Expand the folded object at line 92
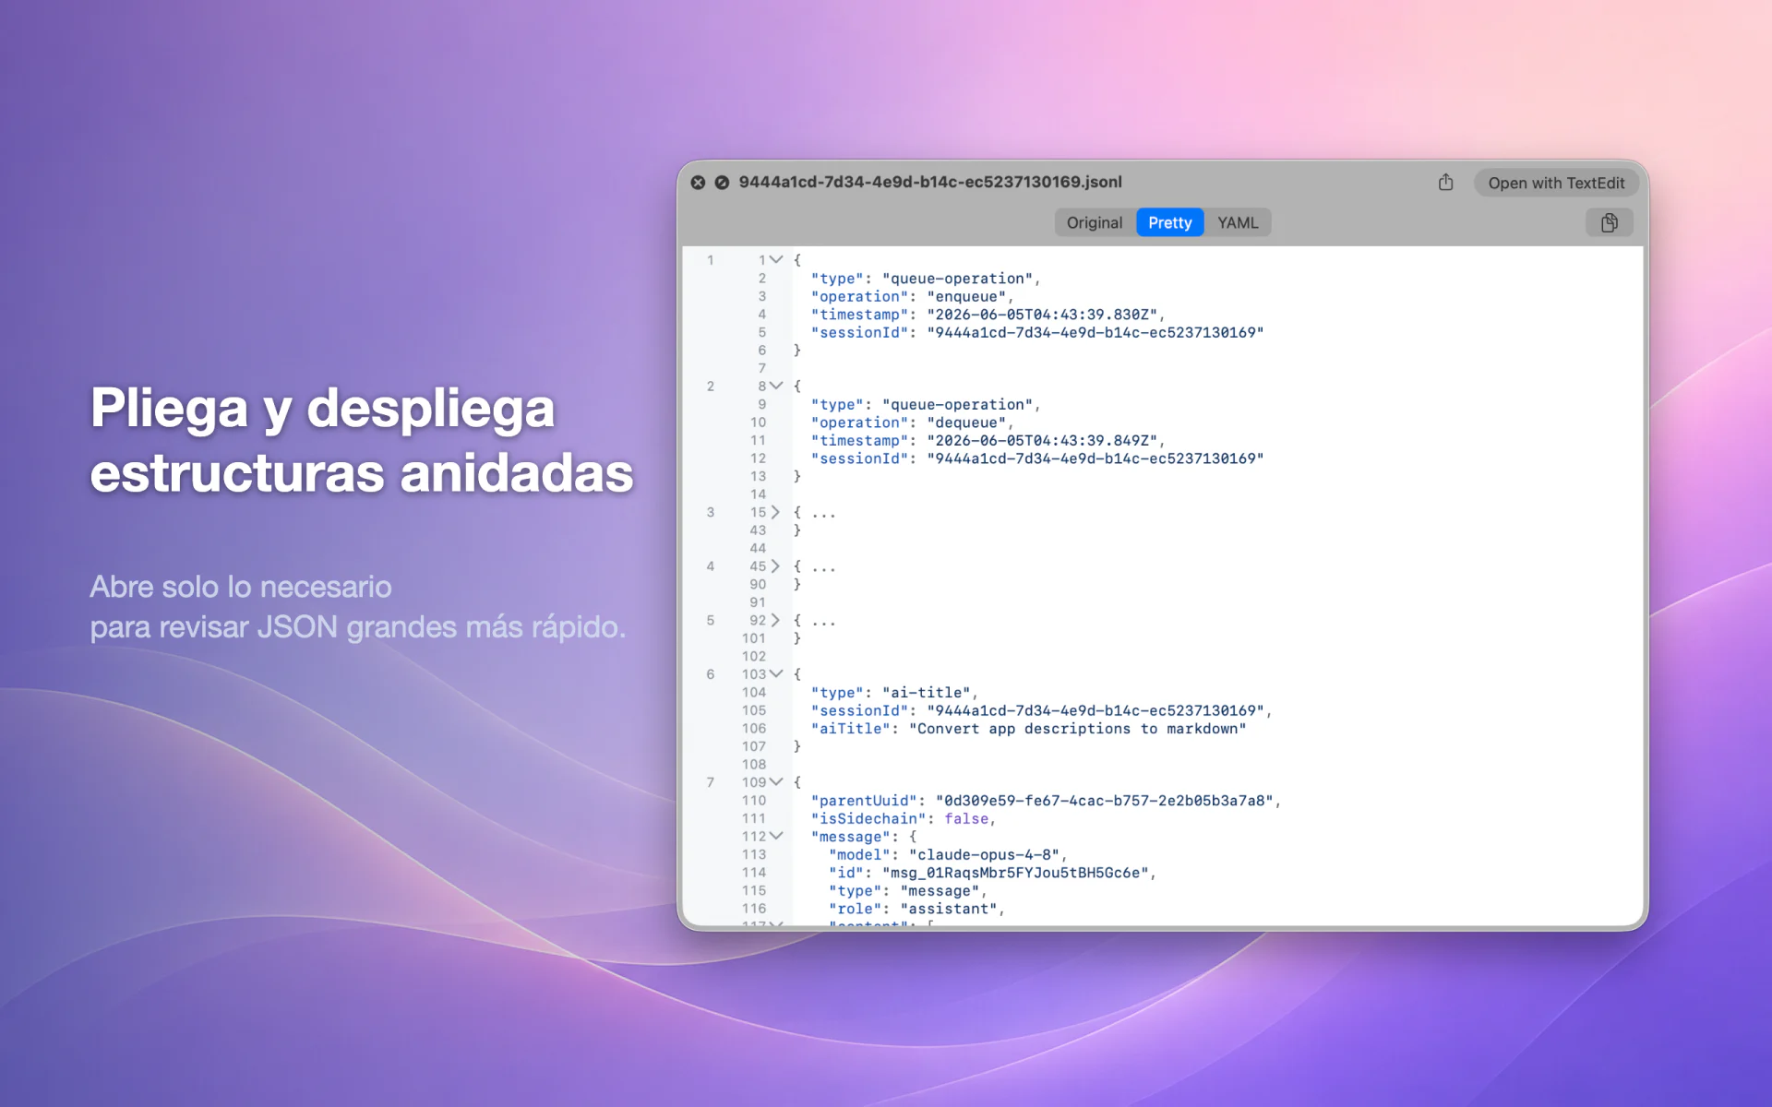 tap(775, 620)
